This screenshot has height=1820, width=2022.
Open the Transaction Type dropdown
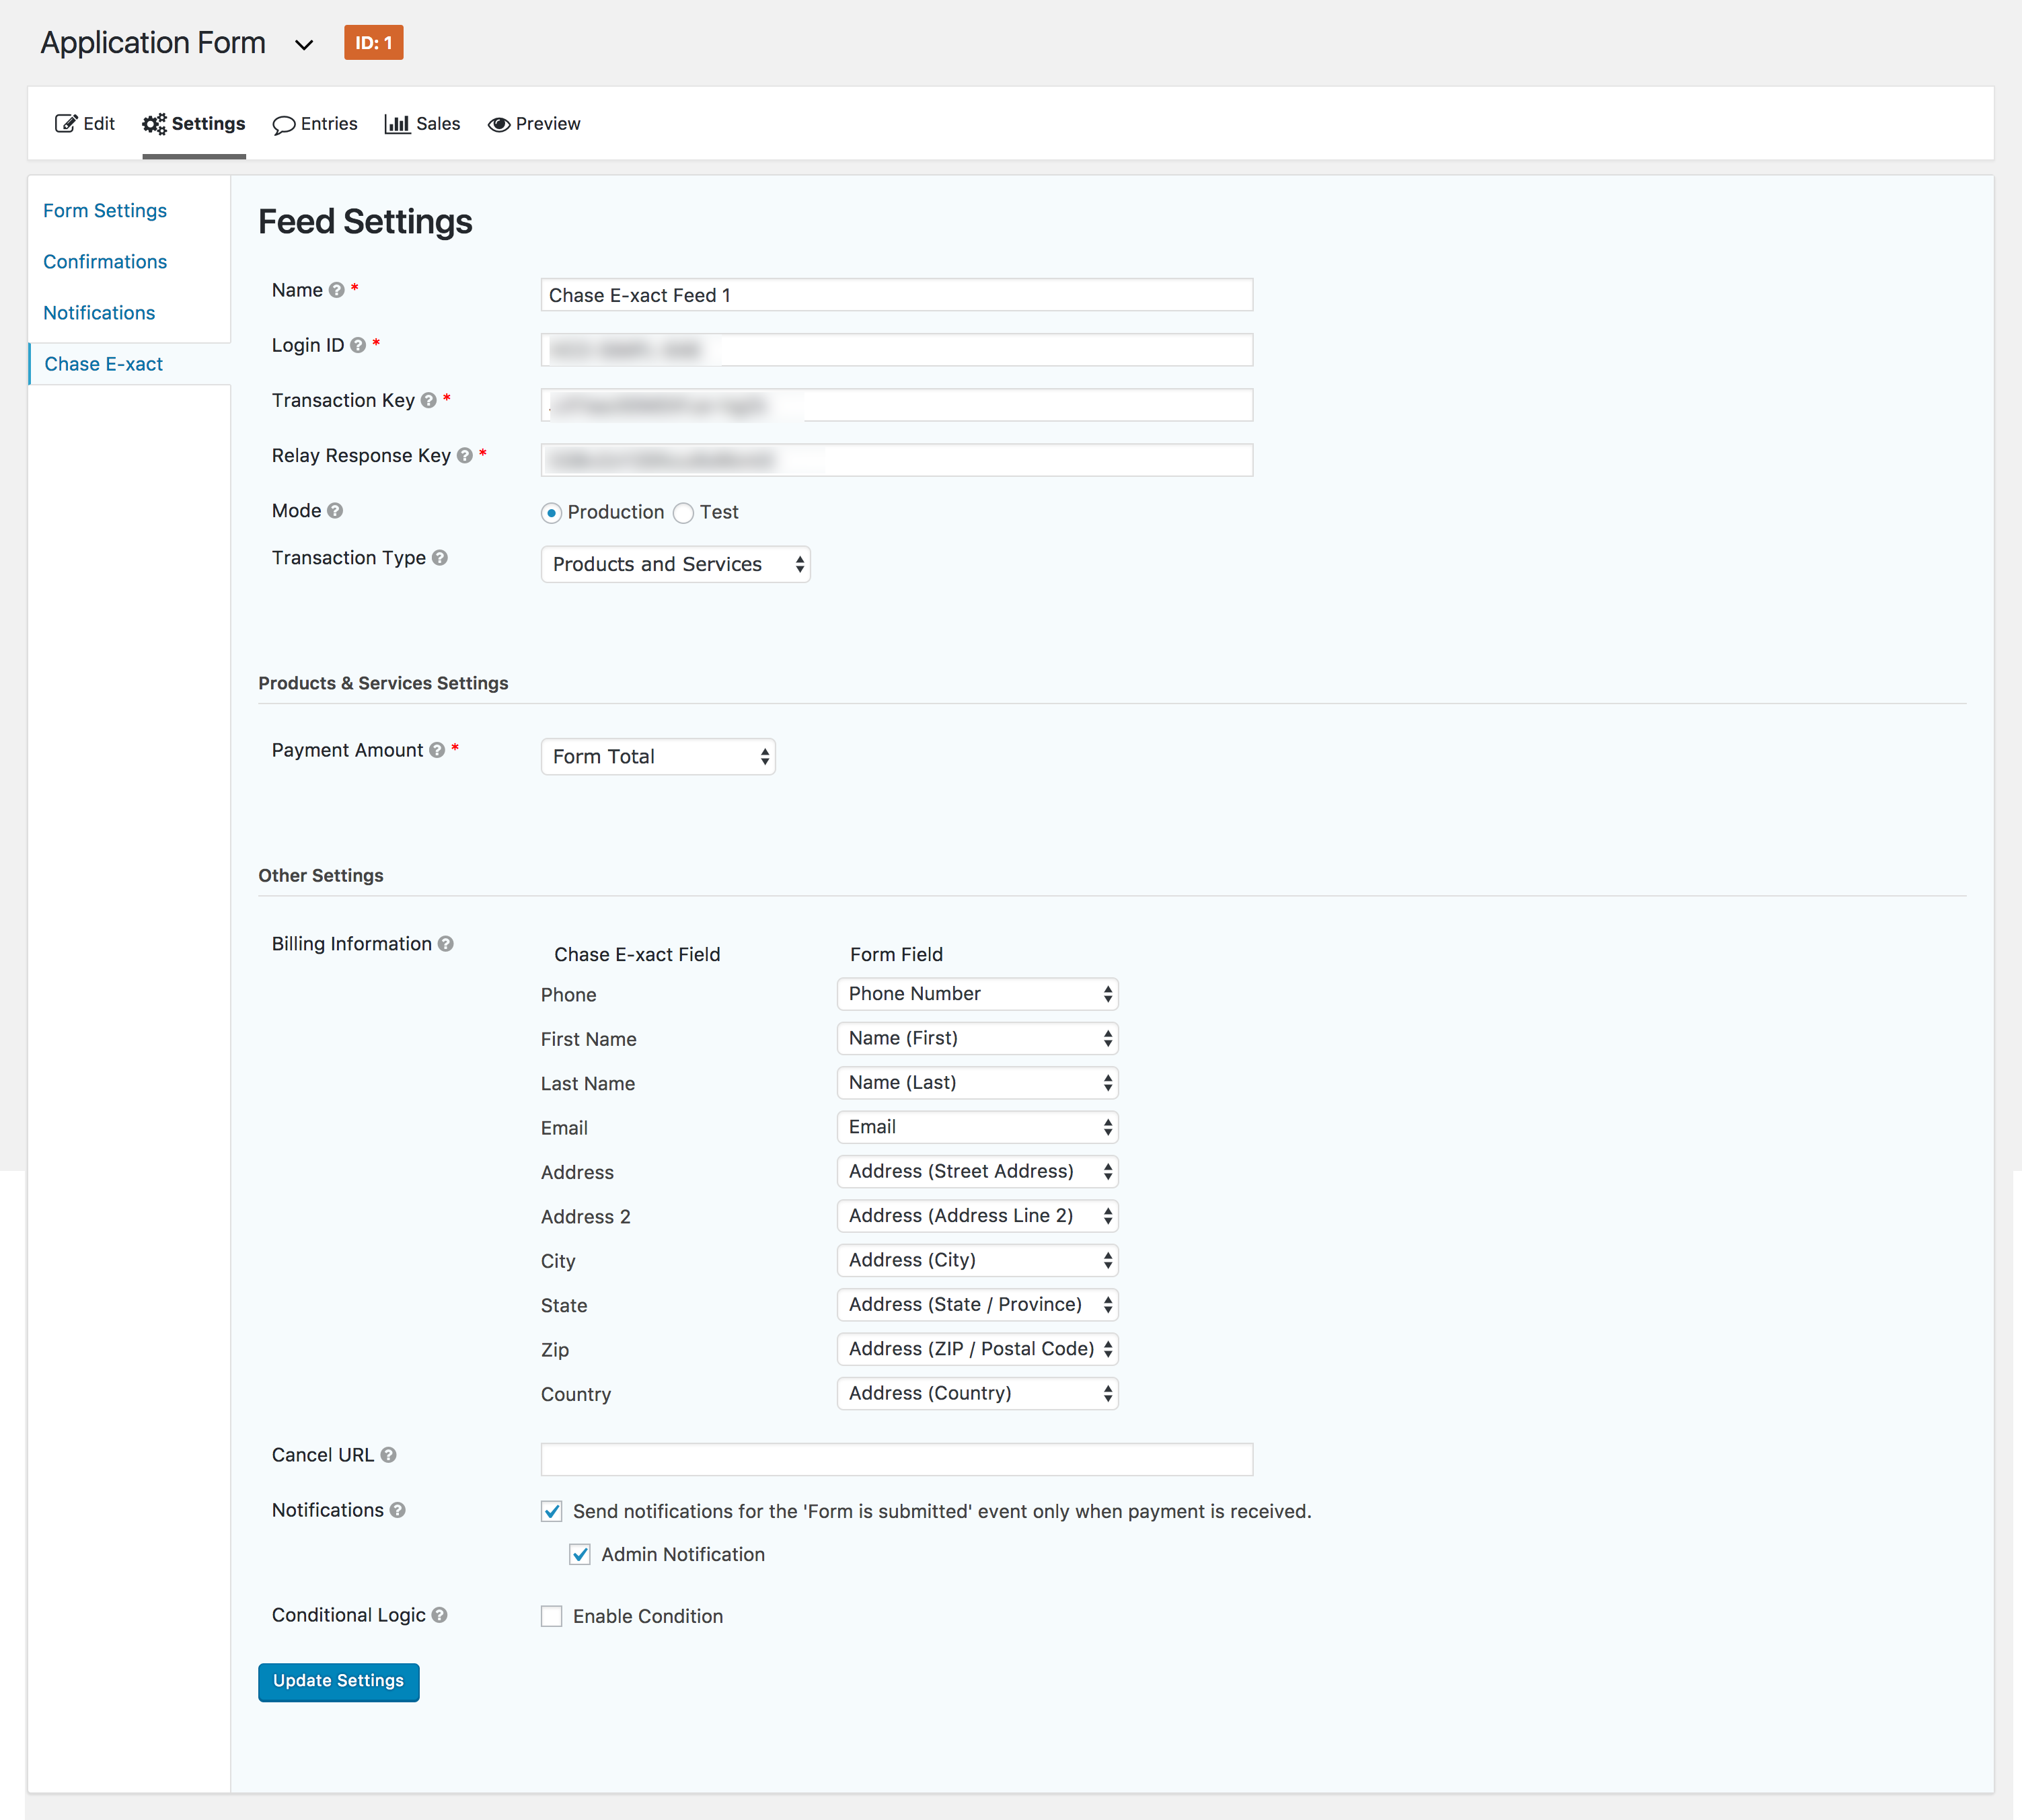click(676, 564)
